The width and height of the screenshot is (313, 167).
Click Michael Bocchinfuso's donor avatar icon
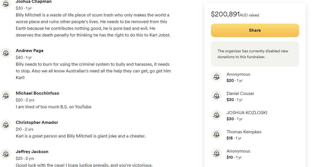click(6, 95)
